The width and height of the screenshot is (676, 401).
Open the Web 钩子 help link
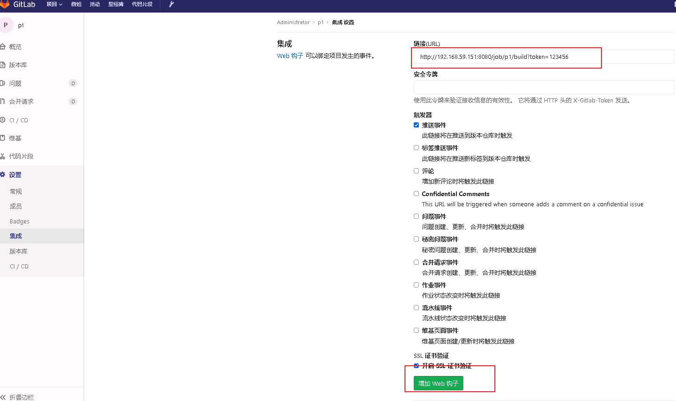(290, 55)
